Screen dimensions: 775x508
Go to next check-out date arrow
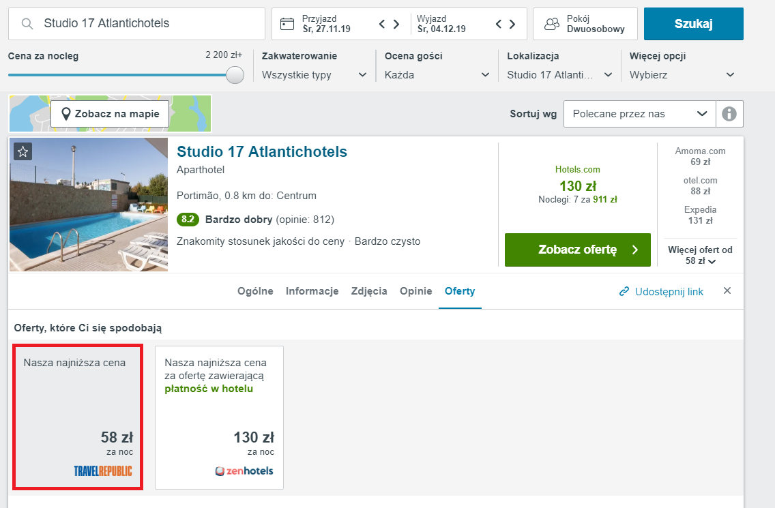click(x=512, y=24)
